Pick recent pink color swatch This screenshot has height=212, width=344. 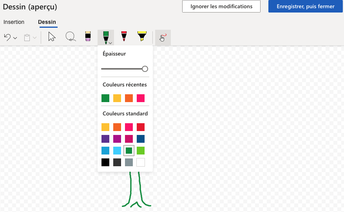141,98
